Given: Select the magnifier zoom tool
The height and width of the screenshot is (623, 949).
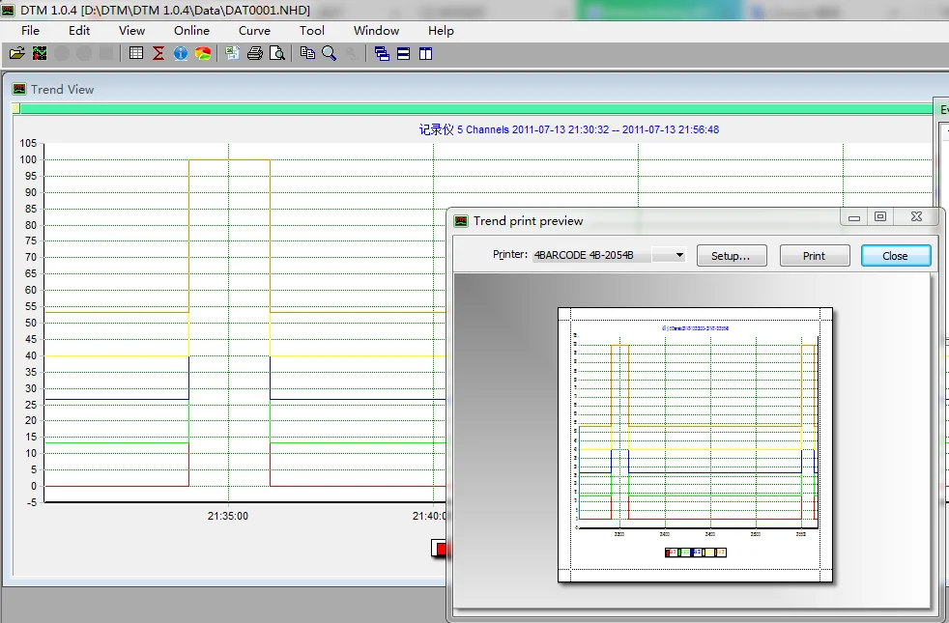Looking at the screenshot, I should tap(330, 53).
